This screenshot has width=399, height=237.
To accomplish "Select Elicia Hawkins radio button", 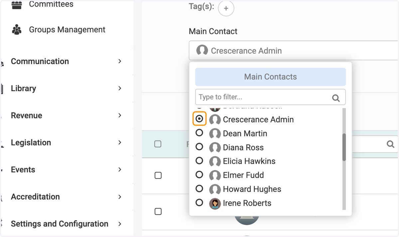I will pos(199,161).
